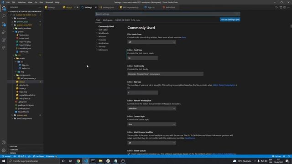292x164 pixels.
Task: Open the Source Control view
Action: coord(4,24)
